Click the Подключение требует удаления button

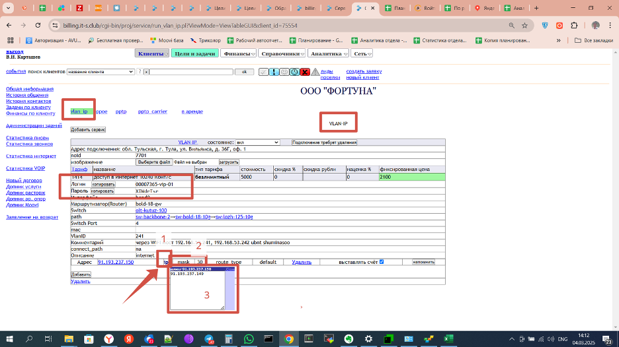[324, 142]
